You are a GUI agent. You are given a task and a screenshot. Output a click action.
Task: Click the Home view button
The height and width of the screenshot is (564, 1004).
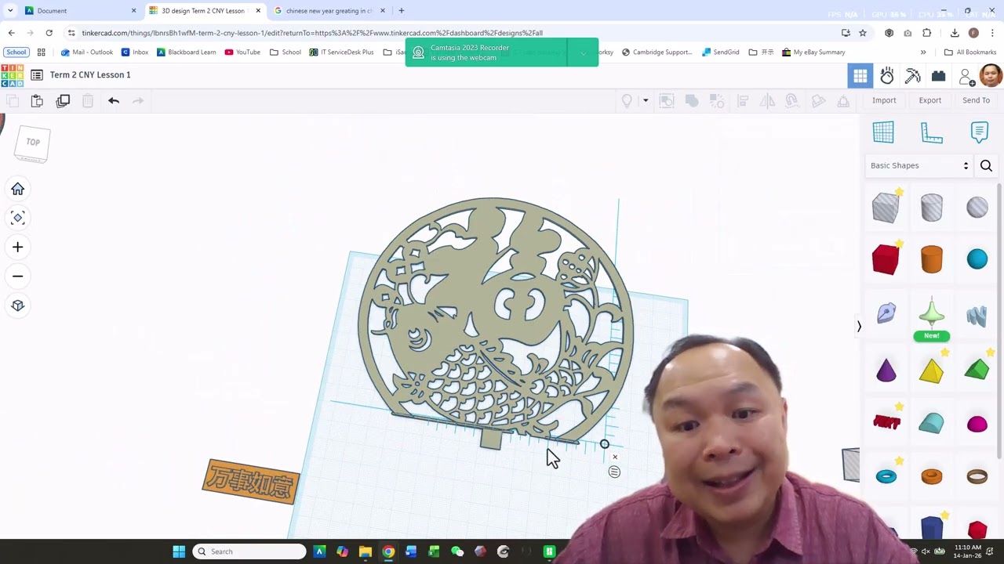click(x=17, y=189)
